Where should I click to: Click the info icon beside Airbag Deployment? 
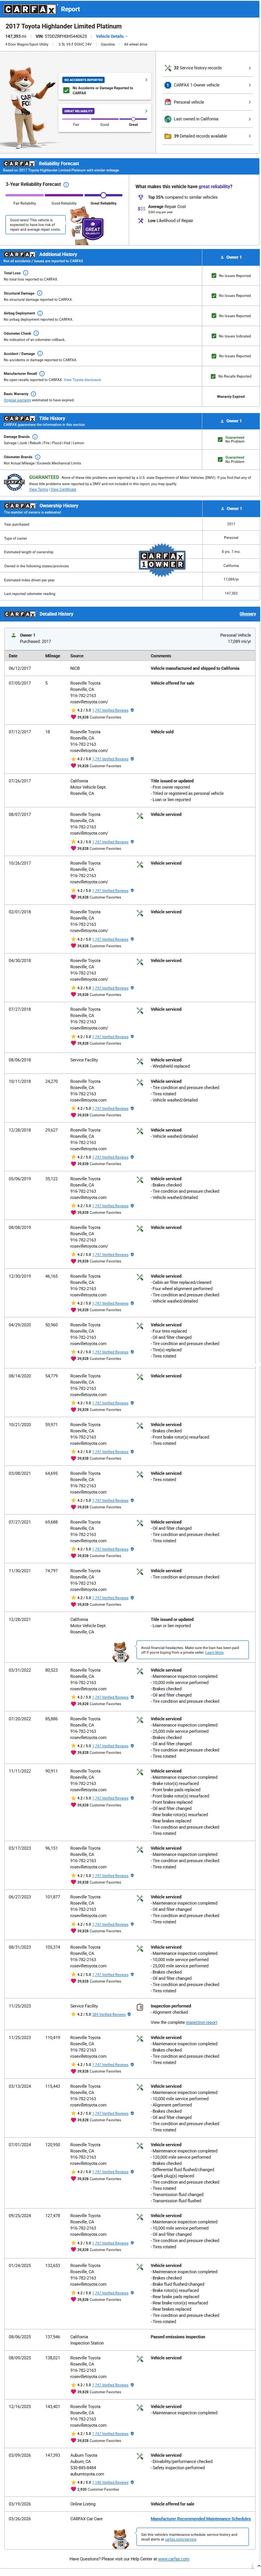(38, 313)
